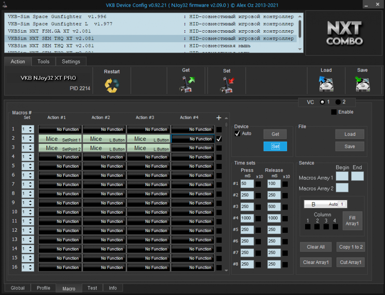Image resolution: width=385 pixels, height=295 pixels.
Task: Click the Save disk icon
Action: pyautogui.click(x=362, y=84)
